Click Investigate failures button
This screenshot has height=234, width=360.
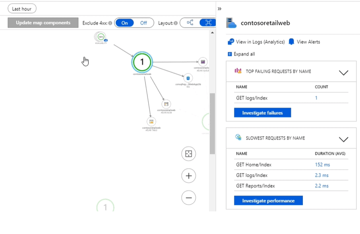[262, 113]
